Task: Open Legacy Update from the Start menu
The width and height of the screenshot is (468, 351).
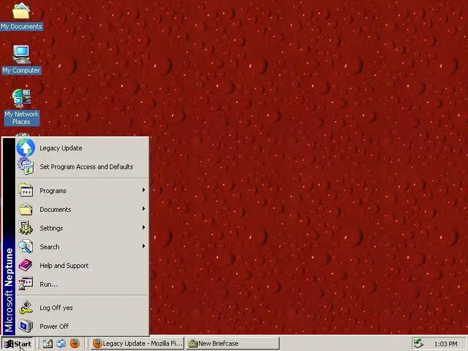Action: [x=82, y=148]
